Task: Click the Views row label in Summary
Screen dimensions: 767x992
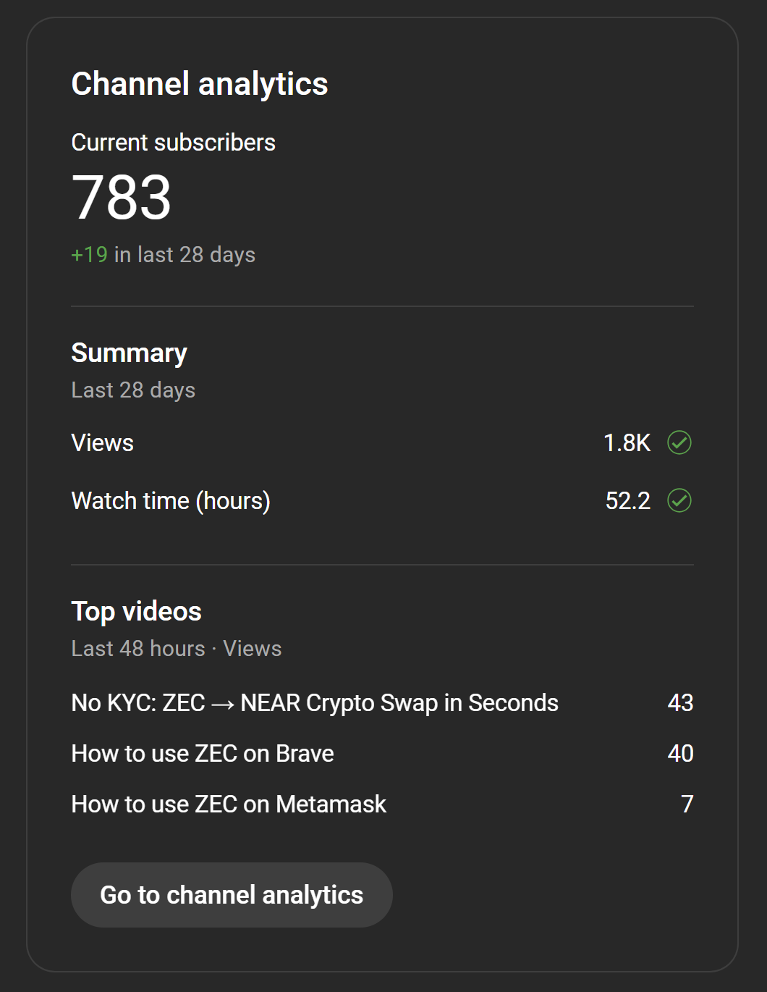Action: coord(103,443)
